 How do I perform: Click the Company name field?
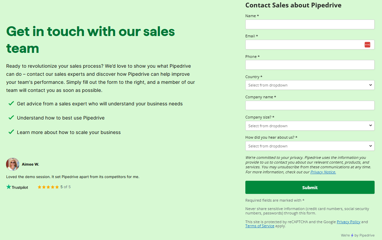310,105
